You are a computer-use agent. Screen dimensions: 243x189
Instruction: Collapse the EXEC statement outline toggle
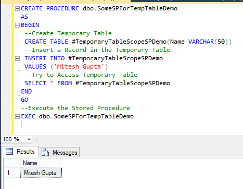pos(17,117)
